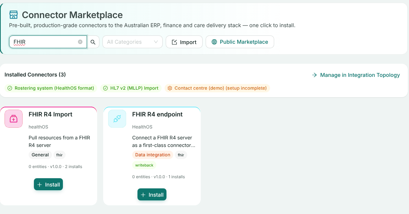Click the Import button
Image resolution: width=409 pixels, height=214 pixels.
click(184, 42)
